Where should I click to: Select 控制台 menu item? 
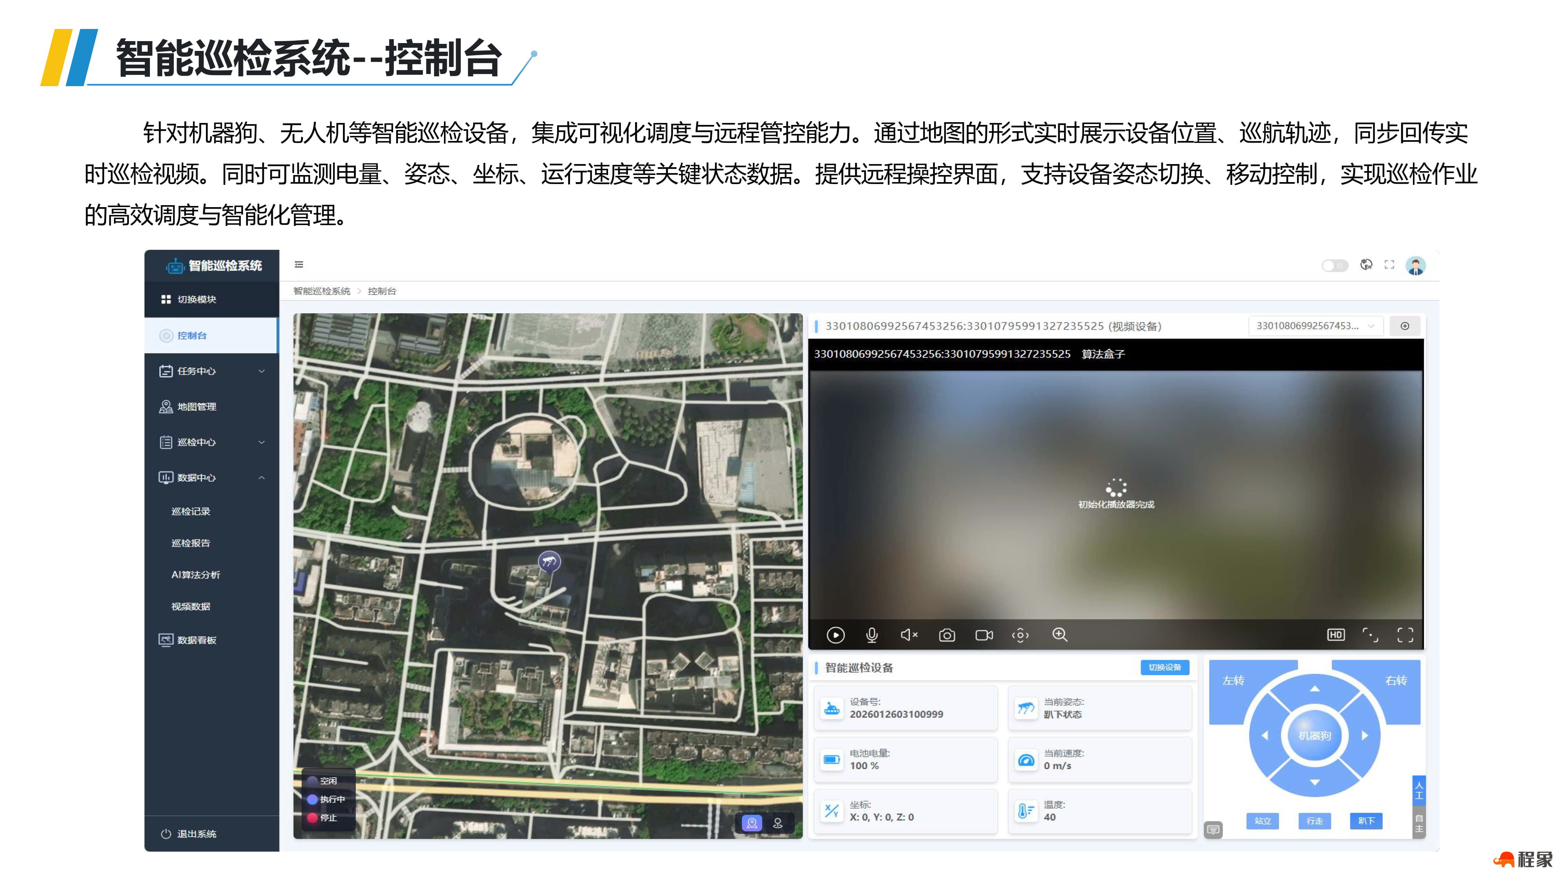[x=211, y=336]
